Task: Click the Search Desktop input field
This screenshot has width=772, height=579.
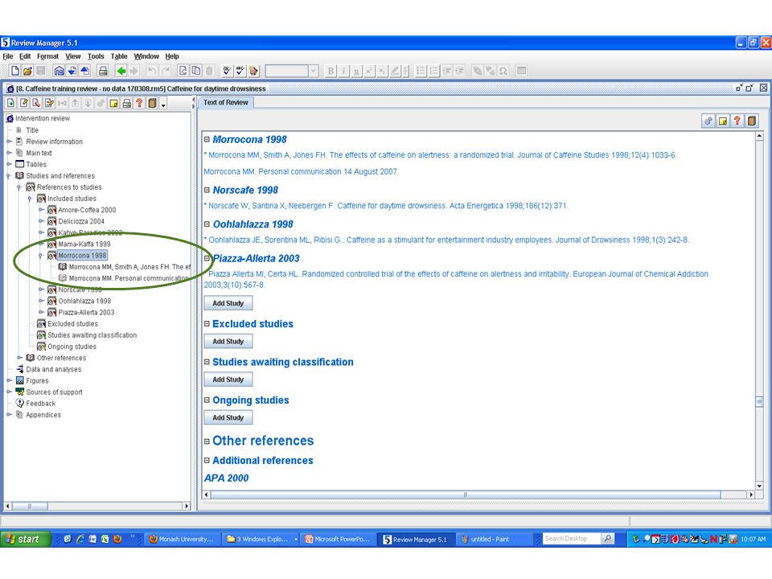Action: tap(572, 539)
